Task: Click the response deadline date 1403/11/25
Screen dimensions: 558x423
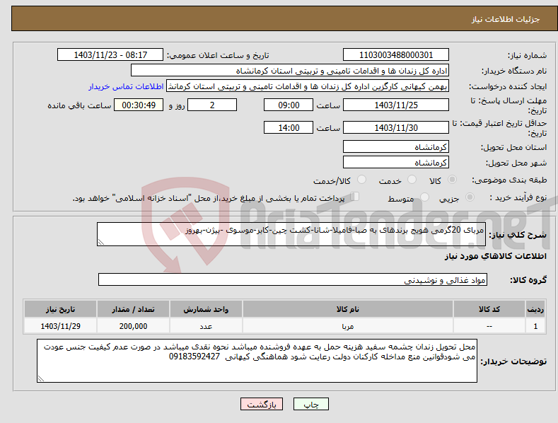Action: point(396,105)
